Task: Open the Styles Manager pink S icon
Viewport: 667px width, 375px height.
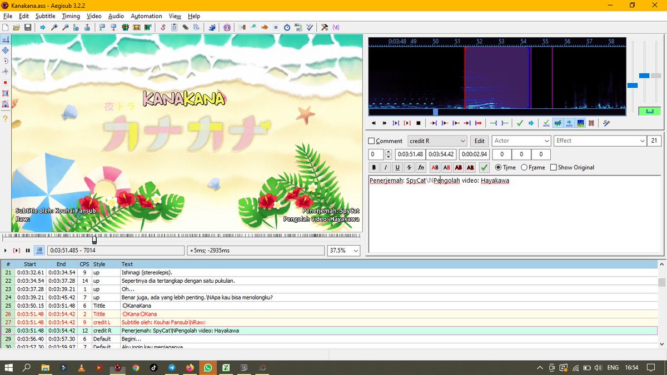Action: [x=163, y=27]
